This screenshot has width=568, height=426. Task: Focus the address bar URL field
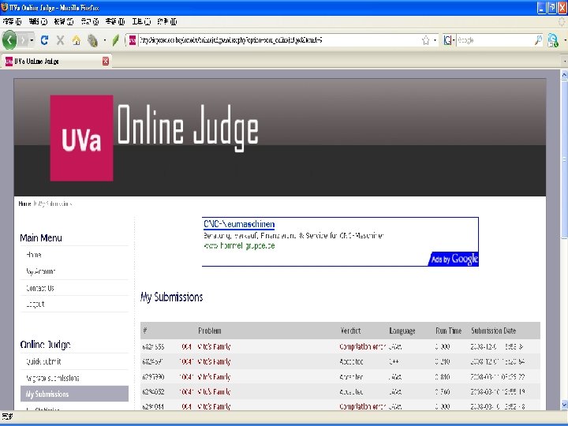click(279, 40)
